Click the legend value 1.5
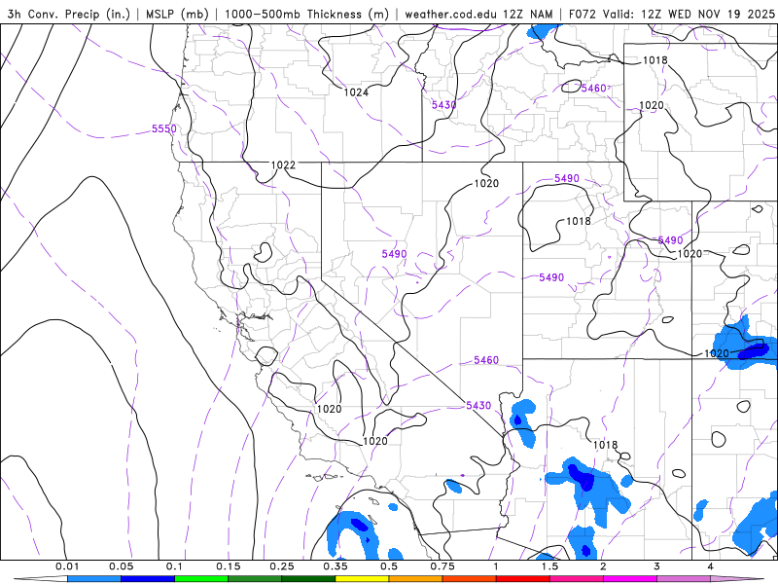 click(x=549, y=566)
